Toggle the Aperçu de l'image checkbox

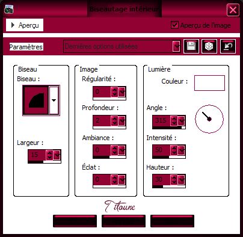tap(174, 25)
